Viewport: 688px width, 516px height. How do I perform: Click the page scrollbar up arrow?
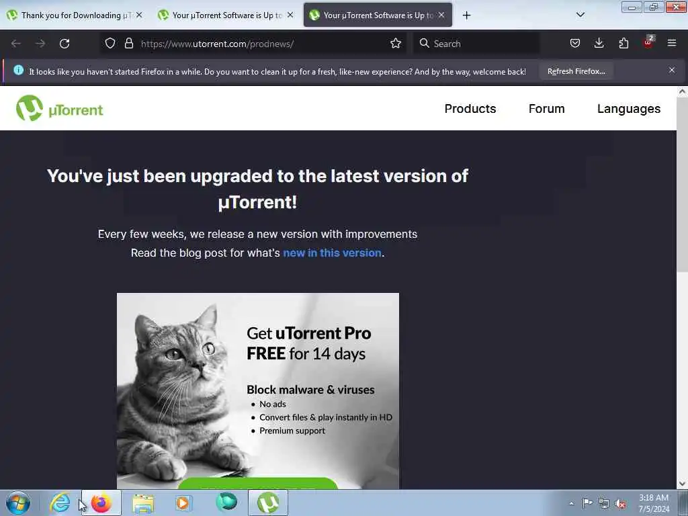point(682,92)
